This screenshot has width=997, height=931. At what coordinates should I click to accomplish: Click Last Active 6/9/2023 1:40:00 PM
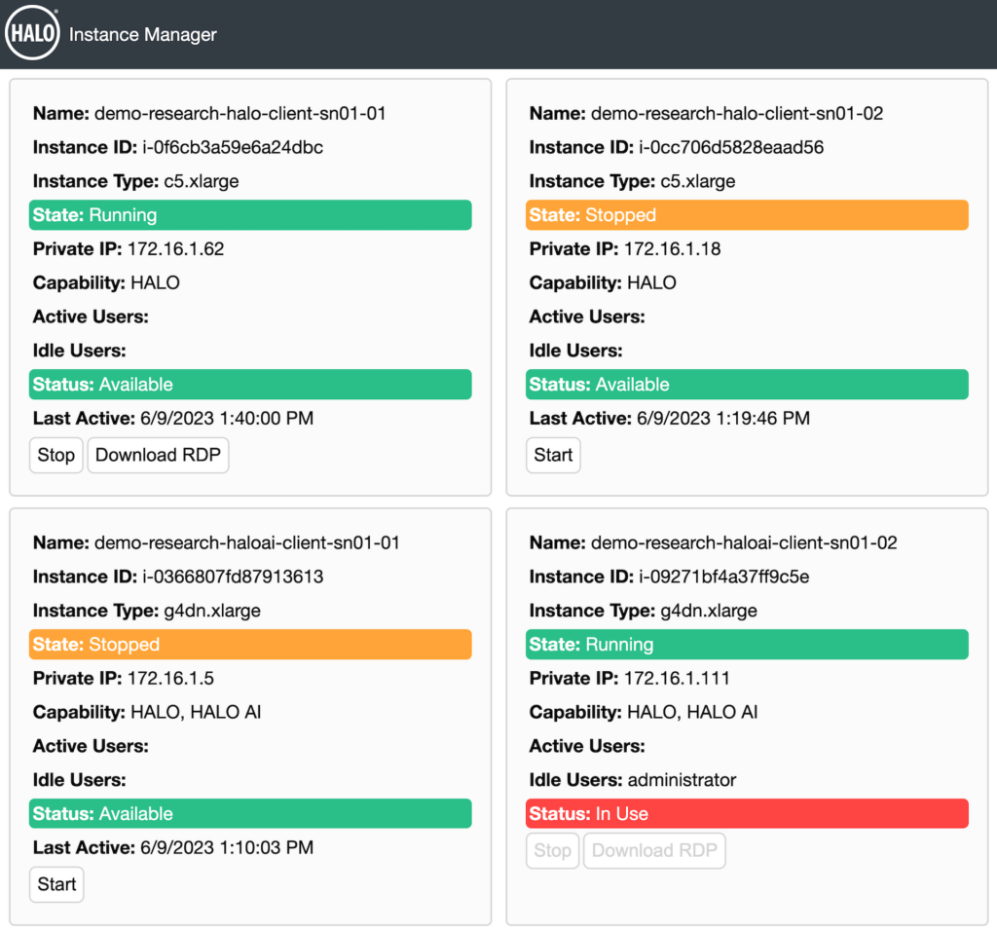tap(173, 419)
